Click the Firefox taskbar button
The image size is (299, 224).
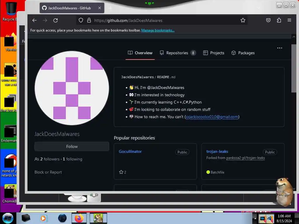[x=79, y=218]
